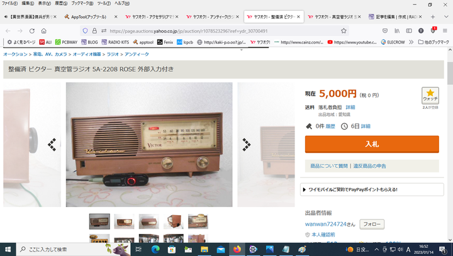Screen dimensions: 453x256
Task: Show more bookmarks with the chevron
Action: tap(411, 42)
